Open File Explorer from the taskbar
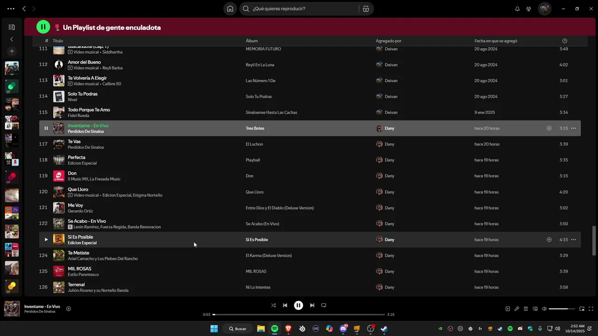The width and height of the screenshot is (598, 336). click(x=261, y=329)
